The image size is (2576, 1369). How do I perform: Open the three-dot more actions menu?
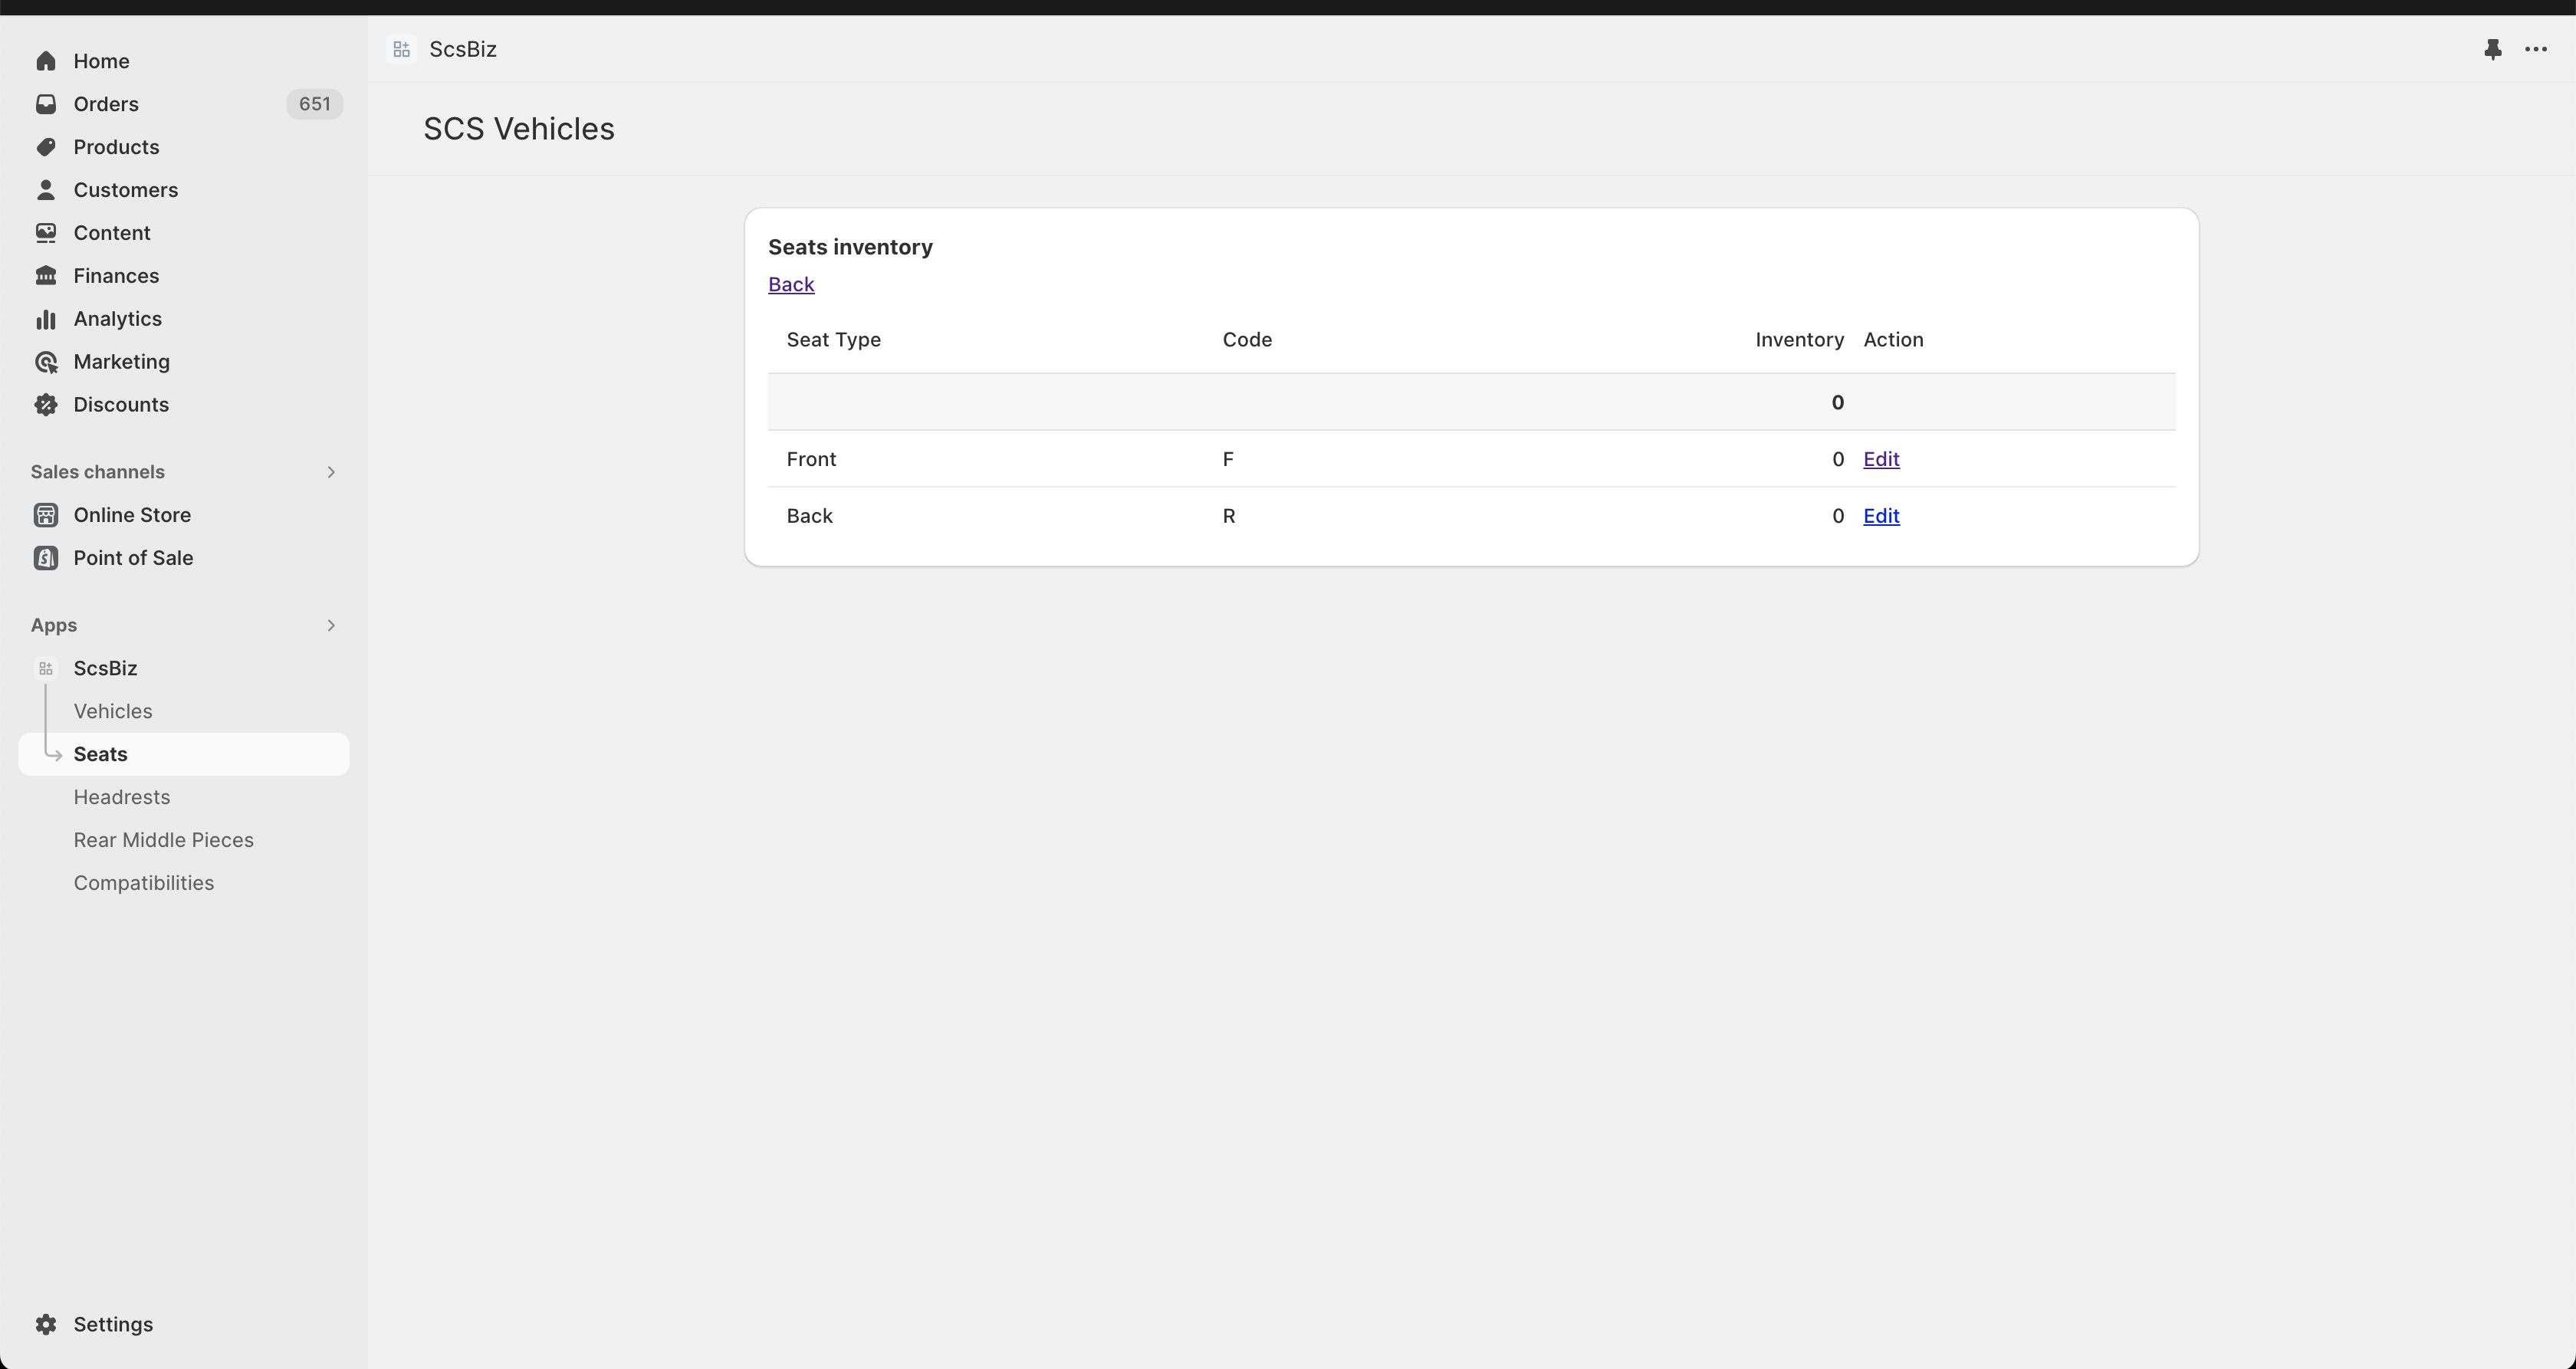2535,49
